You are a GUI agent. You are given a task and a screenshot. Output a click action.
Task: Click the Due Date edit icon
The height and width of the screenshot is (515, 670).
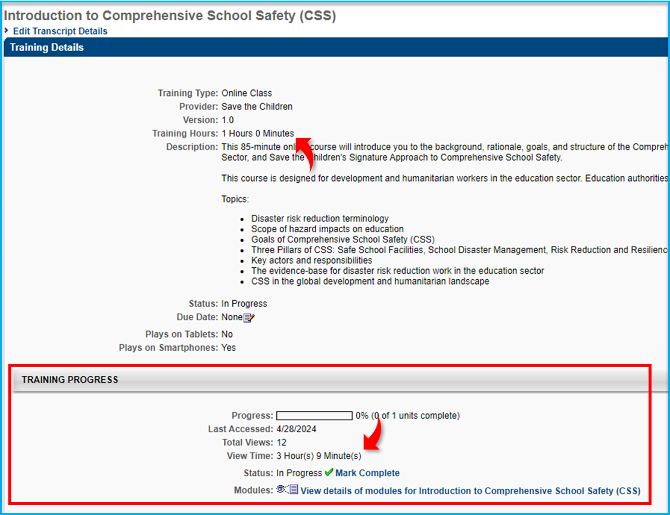coord(249,317)
